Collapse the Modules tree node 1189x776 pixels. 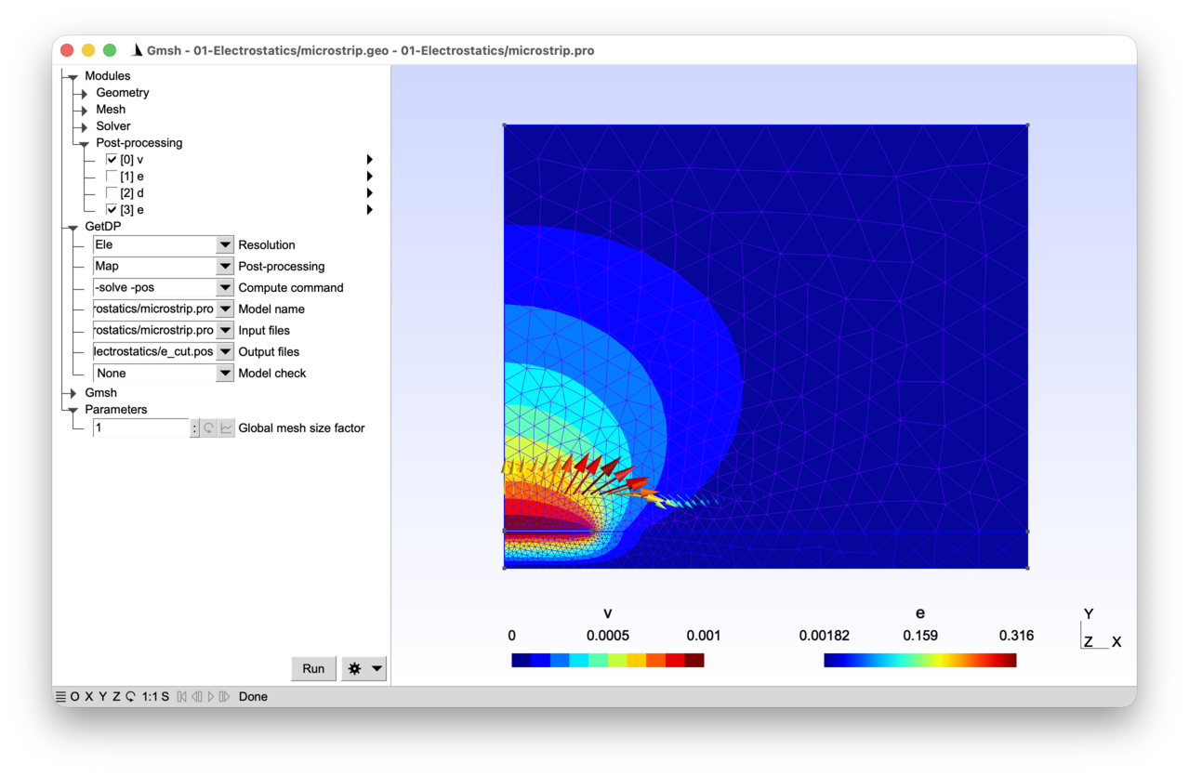click(73, 77)
